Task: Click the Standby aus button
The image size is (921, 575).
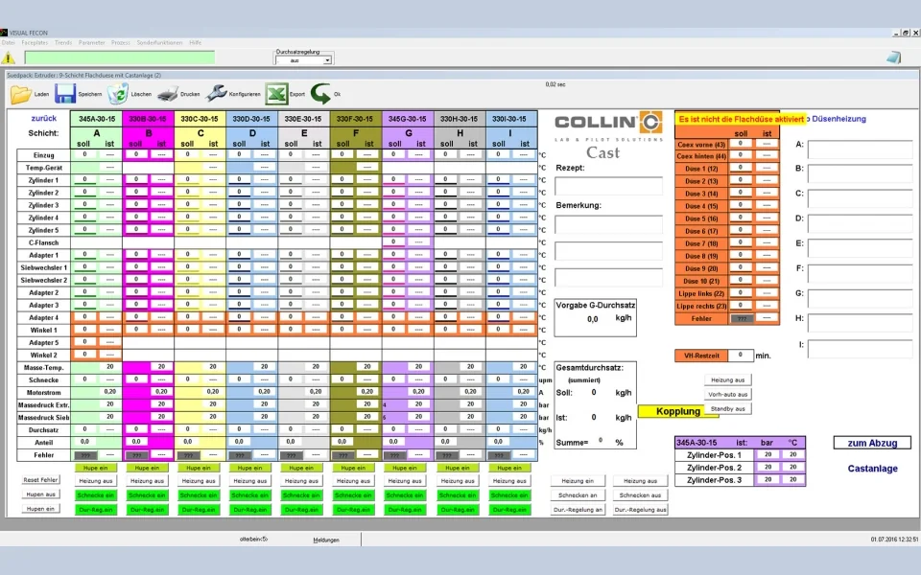Action: 728,409
